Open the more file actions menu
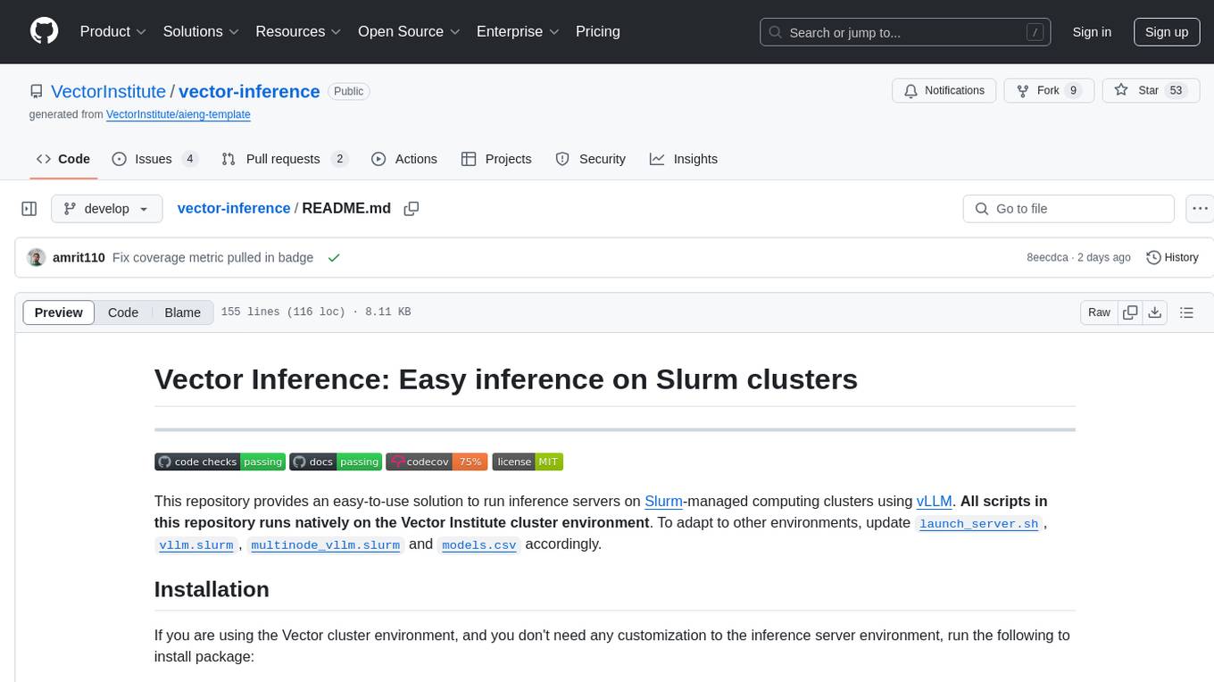This screenshot has height=682, width=1214. click(x=1201, y=209)
